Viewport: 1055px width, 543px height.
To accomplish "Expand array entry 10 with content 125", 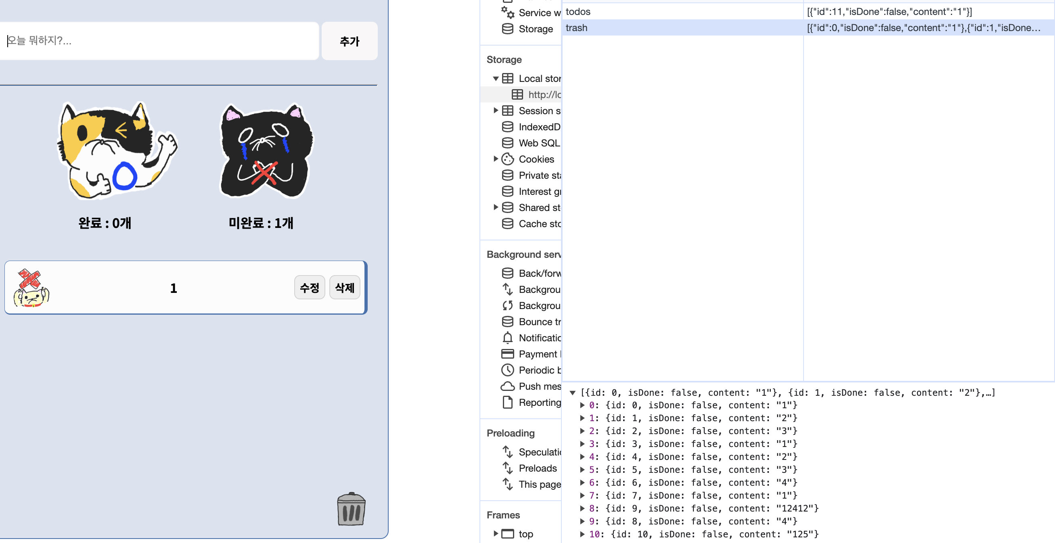I will [582, 534].
